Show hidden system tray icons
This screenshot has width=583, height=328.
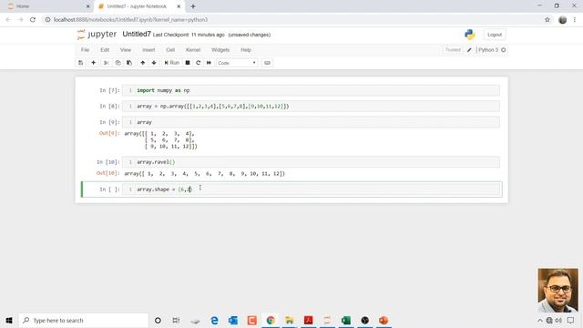point(540,320)
